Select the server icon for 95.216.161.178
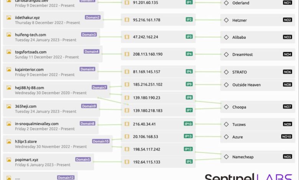This screenshot has width=299, height=180. [x=127, y=20]
